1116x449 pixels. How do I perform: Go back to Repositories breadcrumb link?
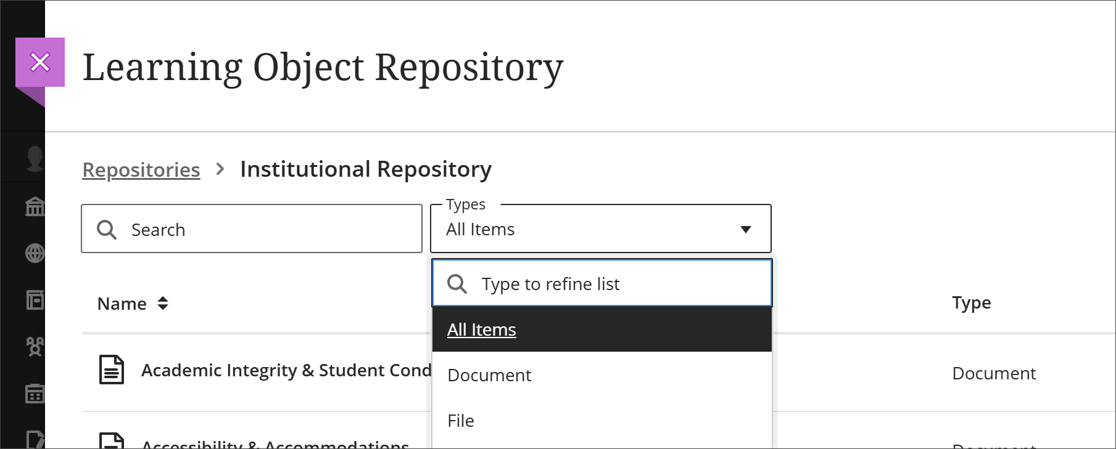click(x=141, y=170)
